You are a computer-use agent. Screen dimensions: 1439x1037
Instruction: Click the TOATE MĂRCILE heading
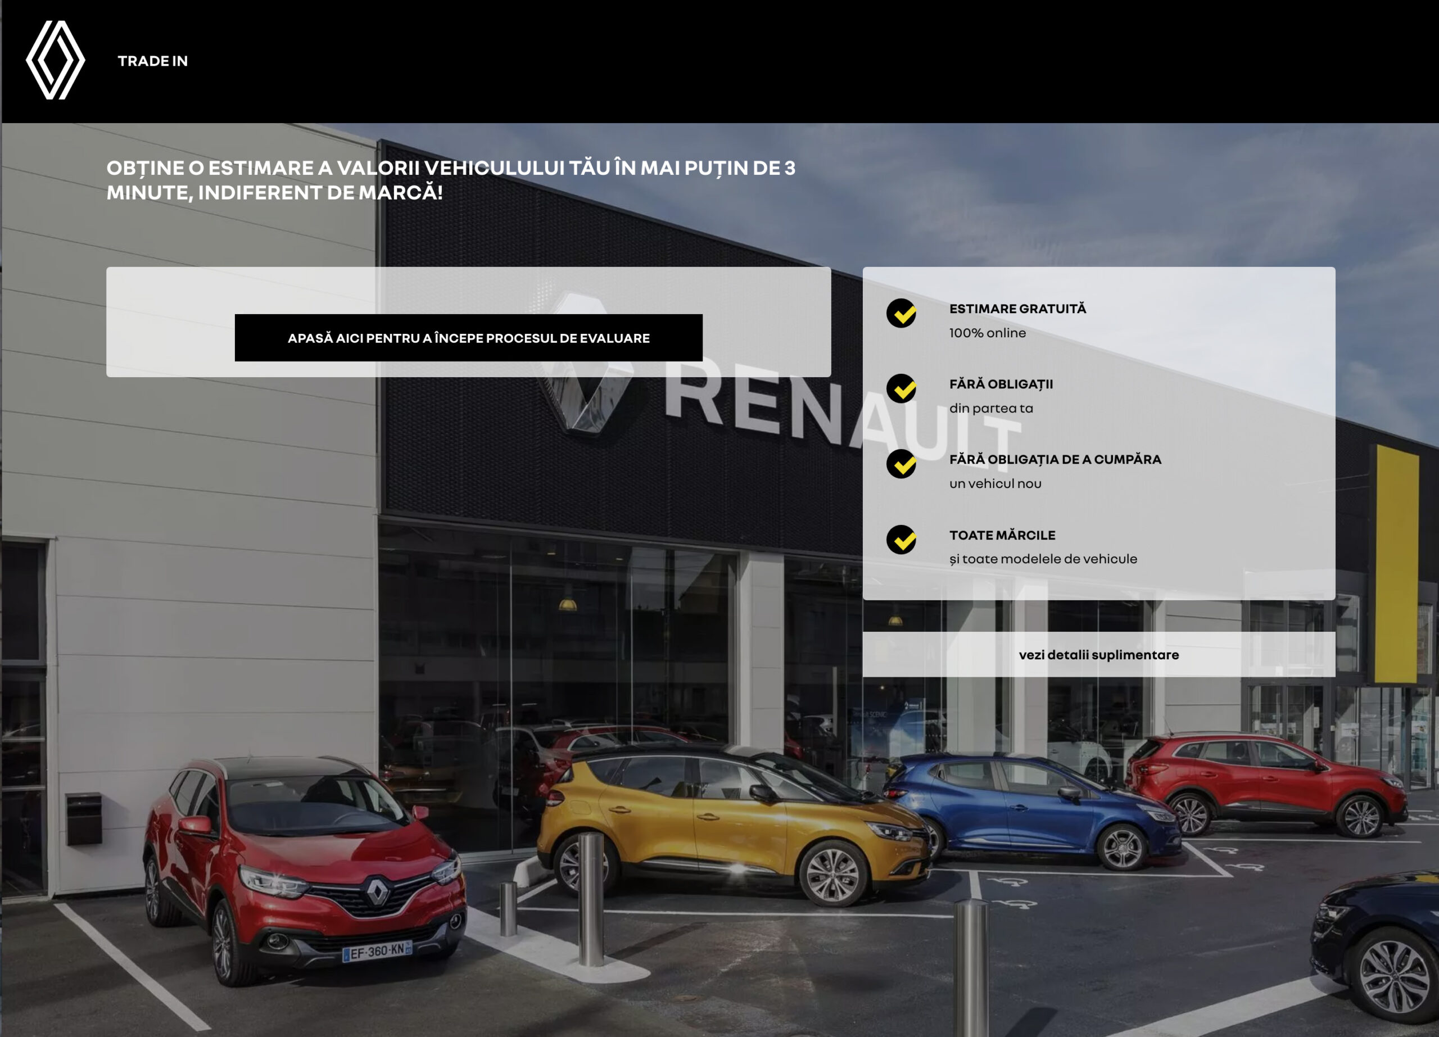[x=1002, y=535]
